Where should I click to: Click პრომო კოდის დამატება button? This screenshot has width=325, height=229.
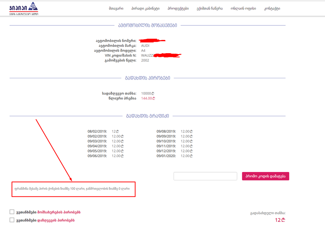pos(266,176)
